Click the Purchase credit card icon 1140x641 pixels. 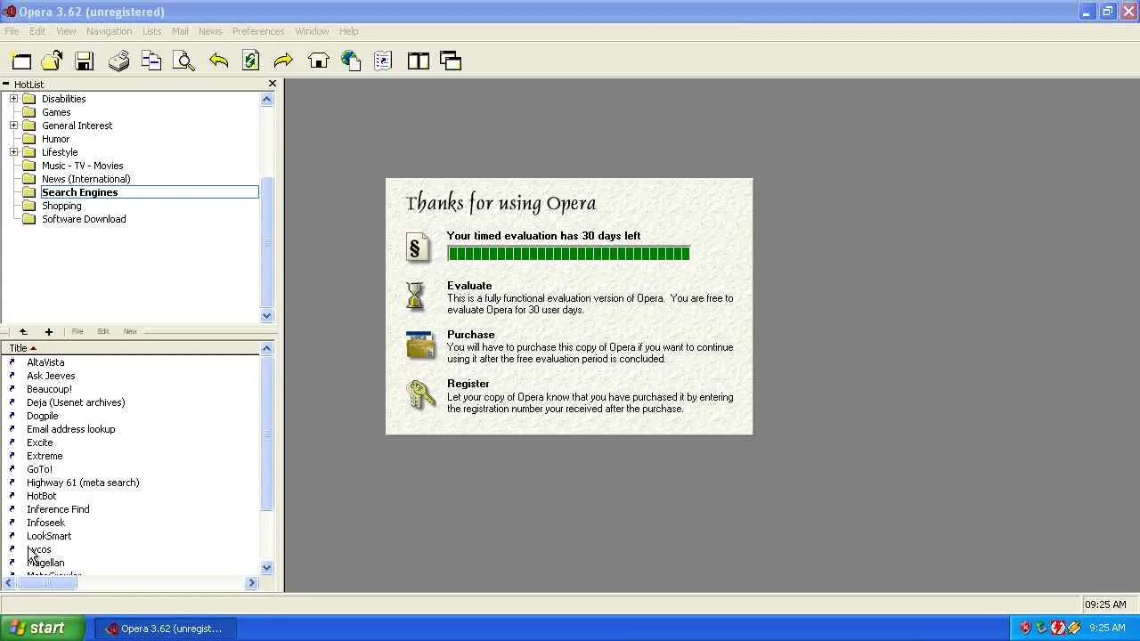pos(420,345)
